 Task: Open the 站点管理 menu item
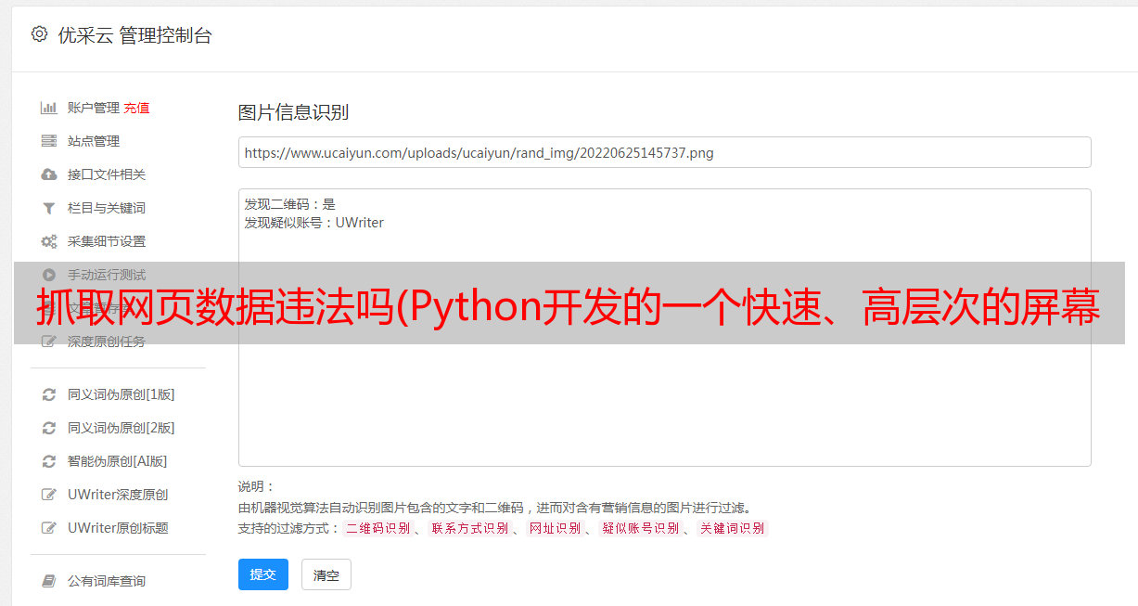coord(94,141)
